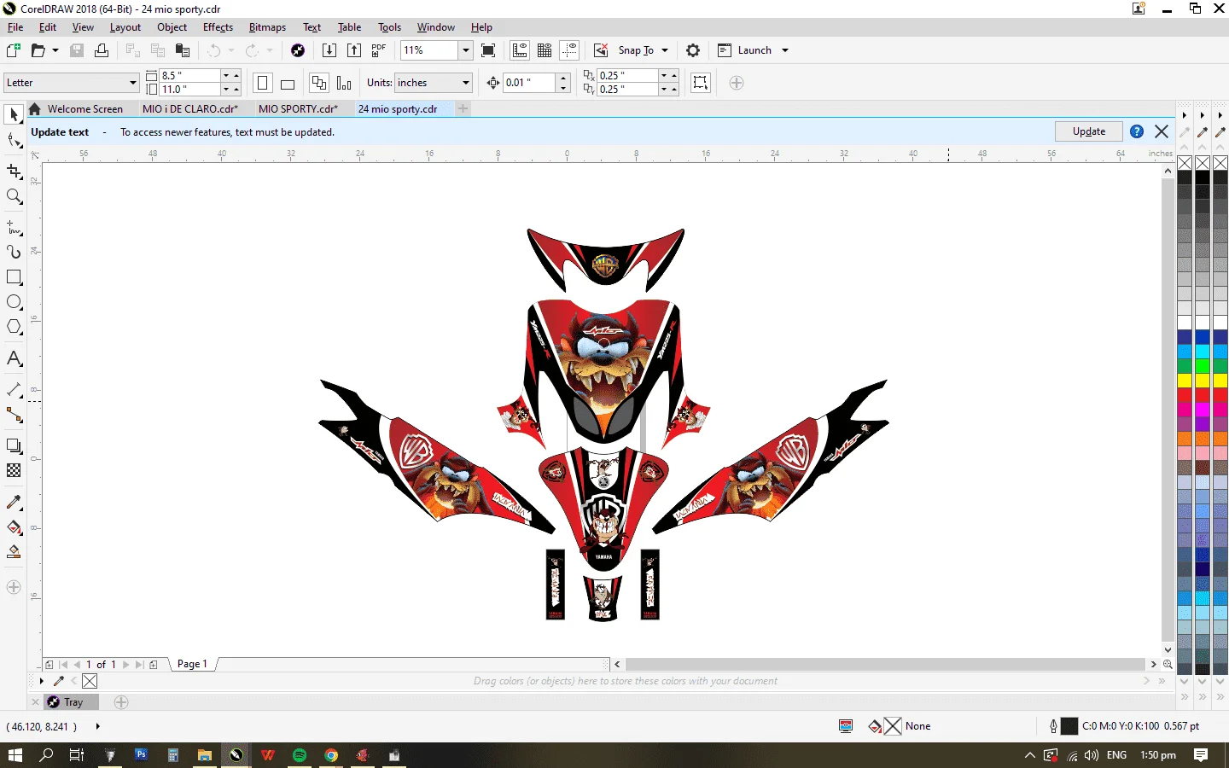Viewport: 1229px width, 768px height.
Task: Pick the Artistic Media tool
Action: (14, 253)
